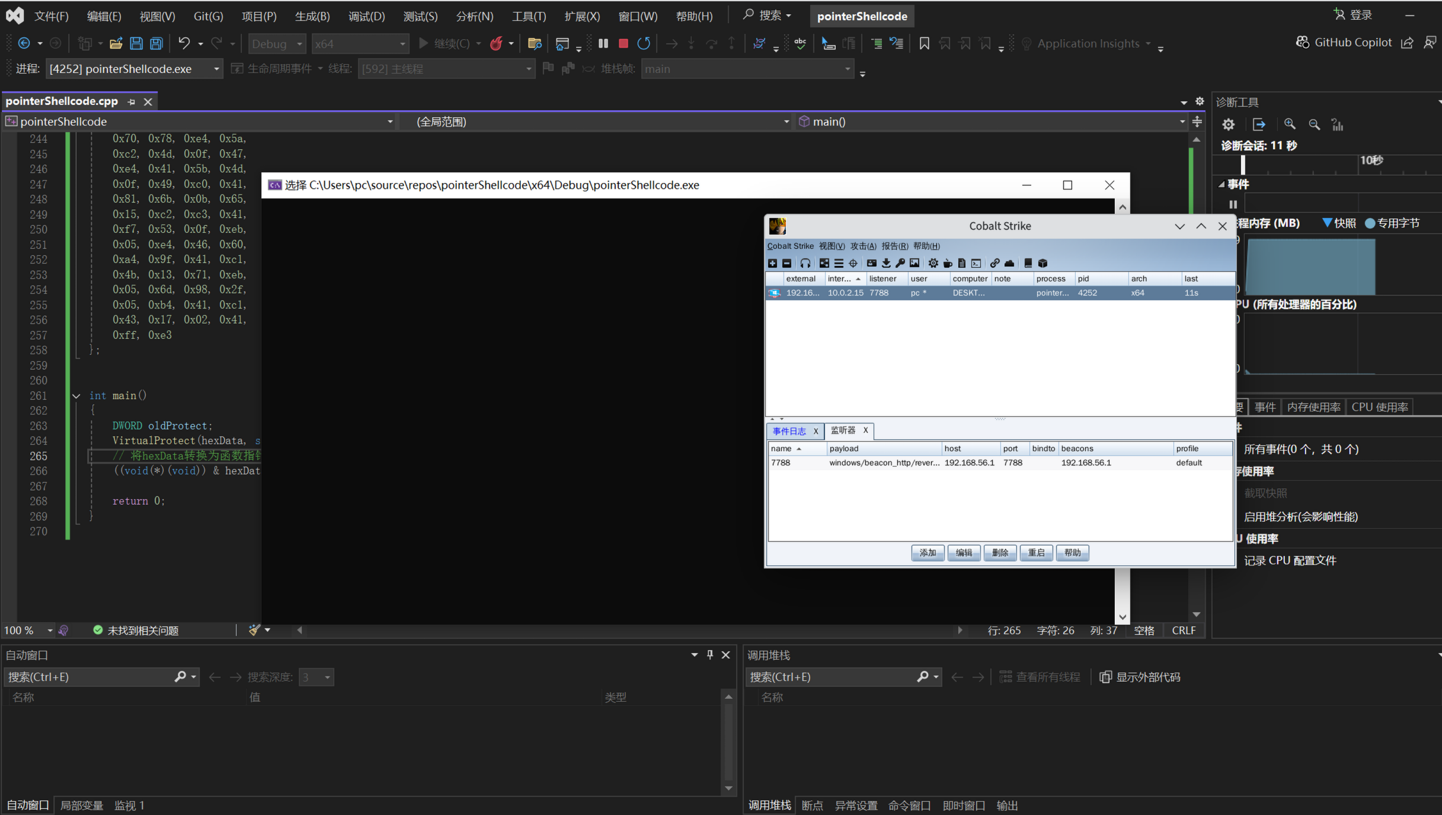Toggle the 快照 snapshot legend filter
This screenshot has width=1442, height=815.
1339,223
